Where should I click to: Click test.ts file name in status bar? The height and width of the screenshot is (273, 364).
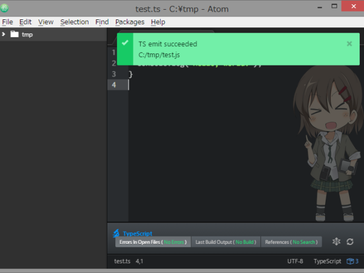coord(122,261)
